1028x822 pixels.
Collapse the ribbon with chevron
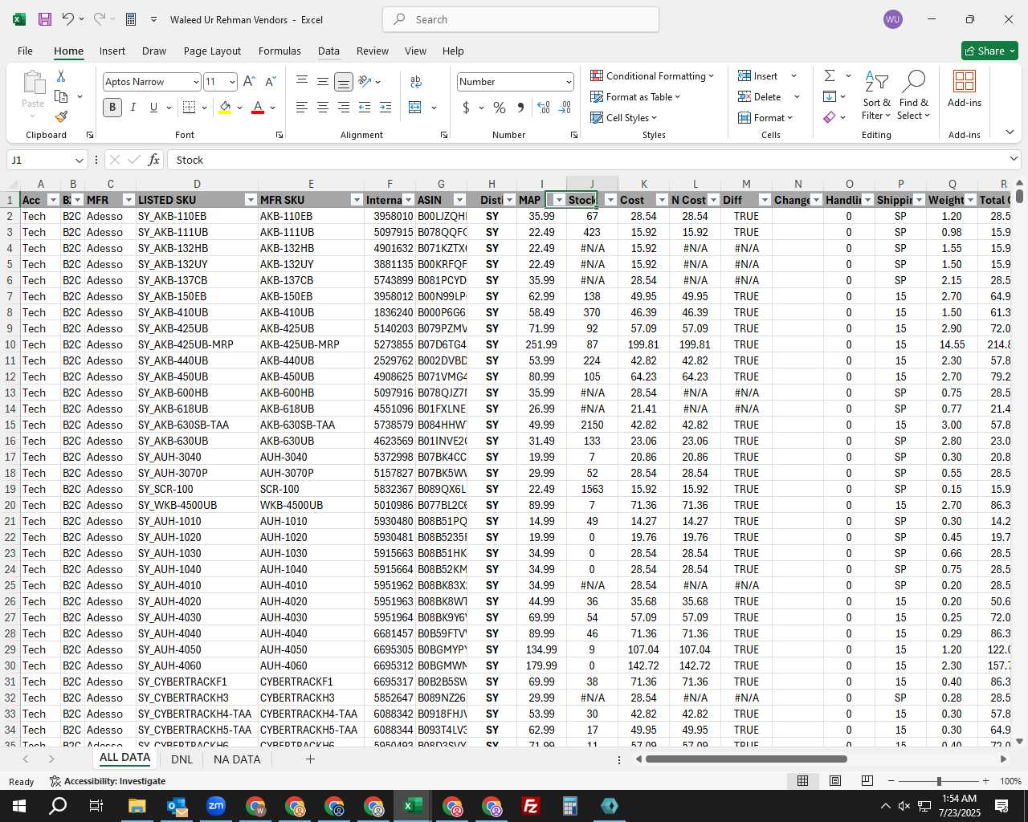pyautogui.click(x=1010, y=132)
